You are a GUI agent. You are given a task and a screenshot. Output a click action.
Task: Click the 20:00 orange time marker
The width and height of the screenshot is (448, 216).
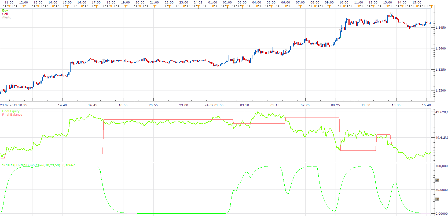(x=140, y=7)
